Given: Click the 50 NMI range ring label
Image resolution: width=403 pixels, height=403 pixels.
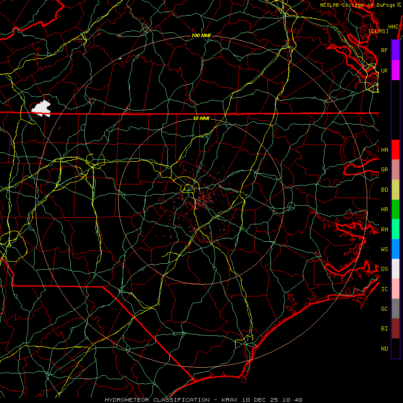Looking at the screenshot, I should [201, 118].
